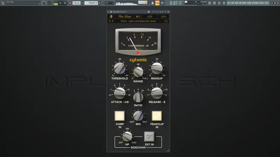The image size is (280, 157).
Task: Open the preset name Drum - open sounding bus comp
Action: click(138, 21)
